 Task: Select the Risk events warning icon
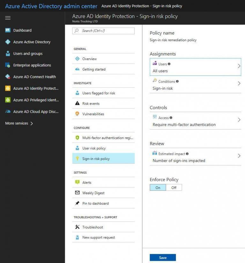tap(77, 103)
